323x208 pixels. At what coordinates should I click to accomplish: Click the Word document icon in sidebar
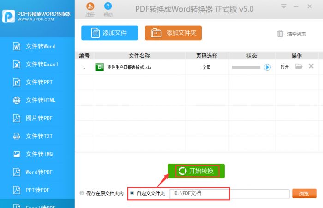click(17, 46)
